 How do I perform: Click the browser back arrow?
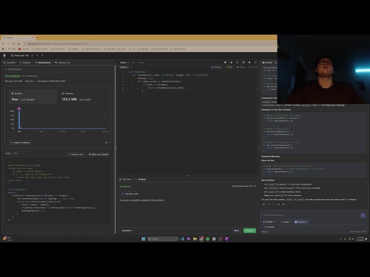point(3,44)
